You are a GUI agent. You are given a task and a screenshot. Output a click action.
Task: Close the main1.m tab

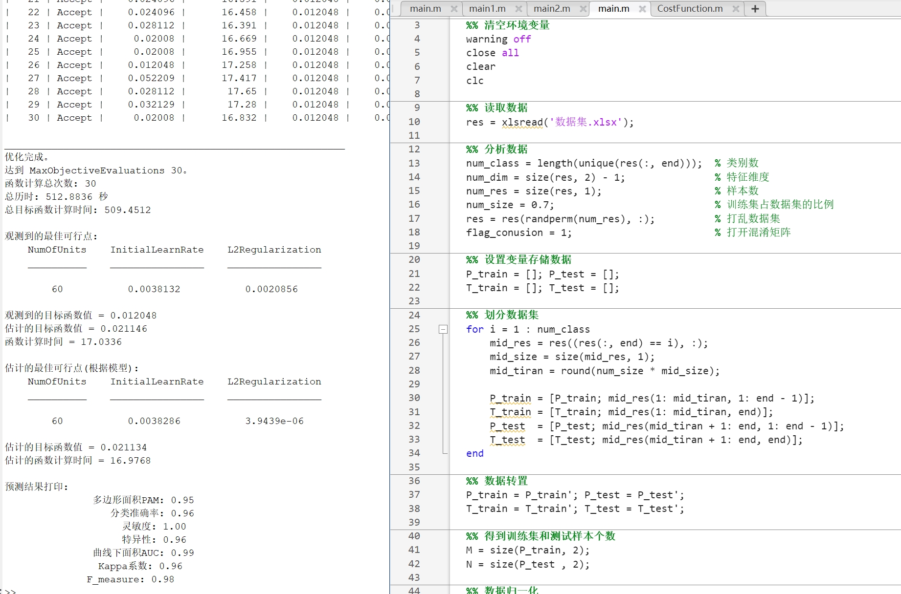[x=519, y=8]
